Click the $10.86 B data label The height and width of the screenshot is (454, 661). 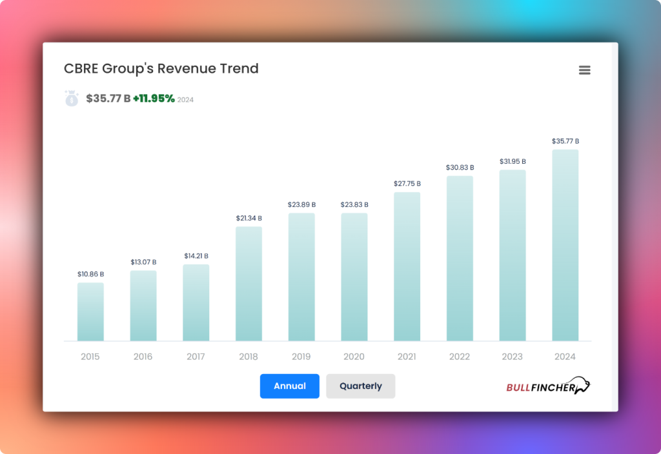(90, 274)
